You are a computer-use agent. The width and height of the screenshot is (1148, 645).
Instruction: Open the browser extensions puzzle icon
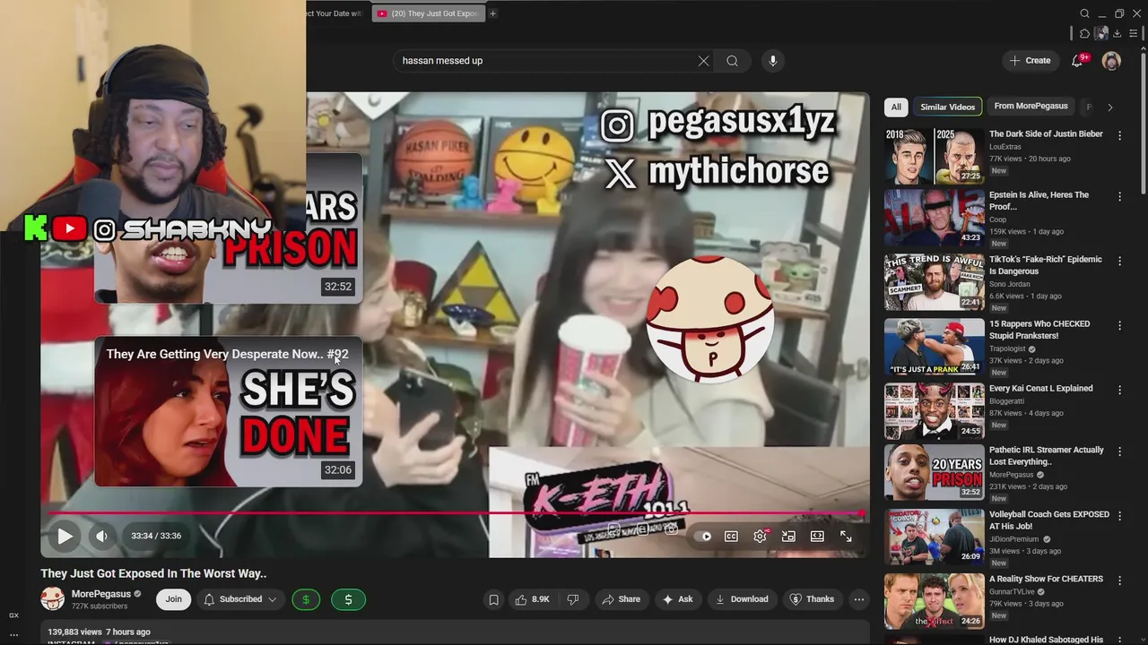point(1084,34)
